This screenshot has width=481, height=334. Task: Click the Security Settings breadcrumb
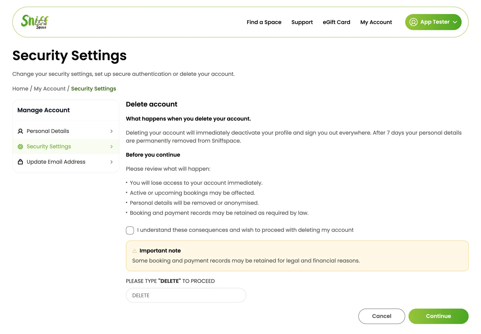point(93,89)
